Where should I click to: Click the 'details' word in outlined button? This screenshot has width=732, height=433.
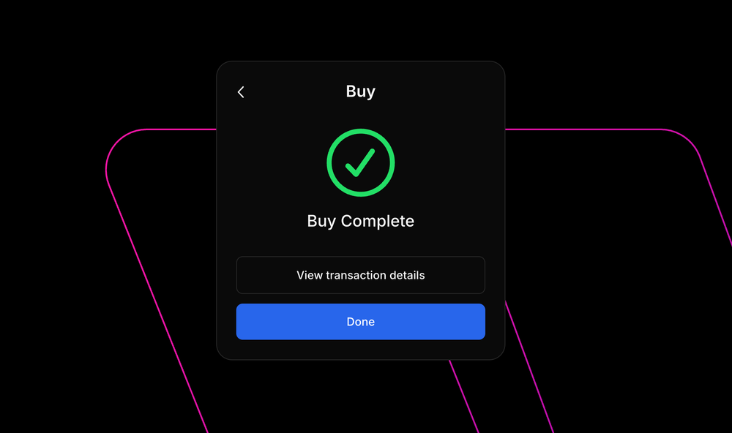pyautogui.click(x=407, y=275)
